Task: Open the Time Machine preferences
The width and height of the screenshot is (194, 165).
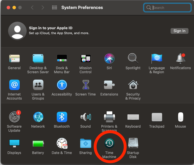Action: point(109,144)
